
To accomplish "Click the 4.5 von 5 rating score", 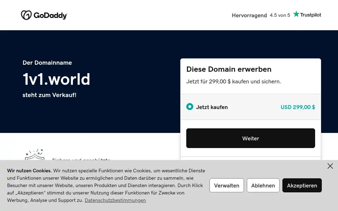I will click(280, 15).
